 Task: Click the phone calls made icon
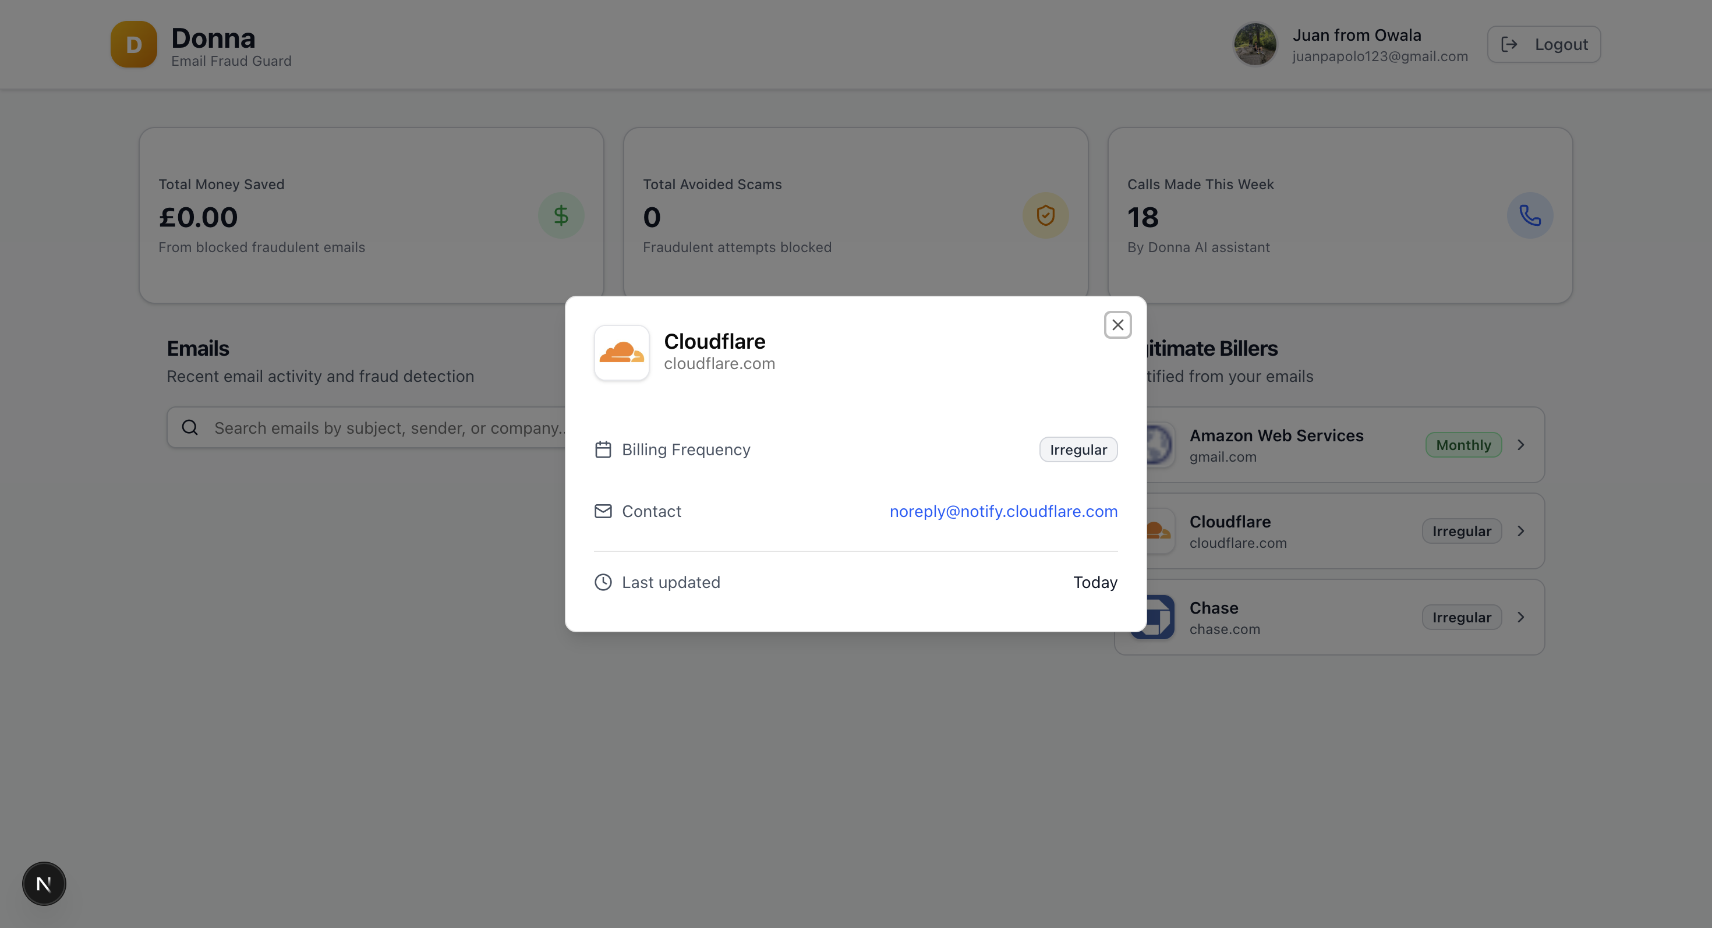coord(1529,215)
